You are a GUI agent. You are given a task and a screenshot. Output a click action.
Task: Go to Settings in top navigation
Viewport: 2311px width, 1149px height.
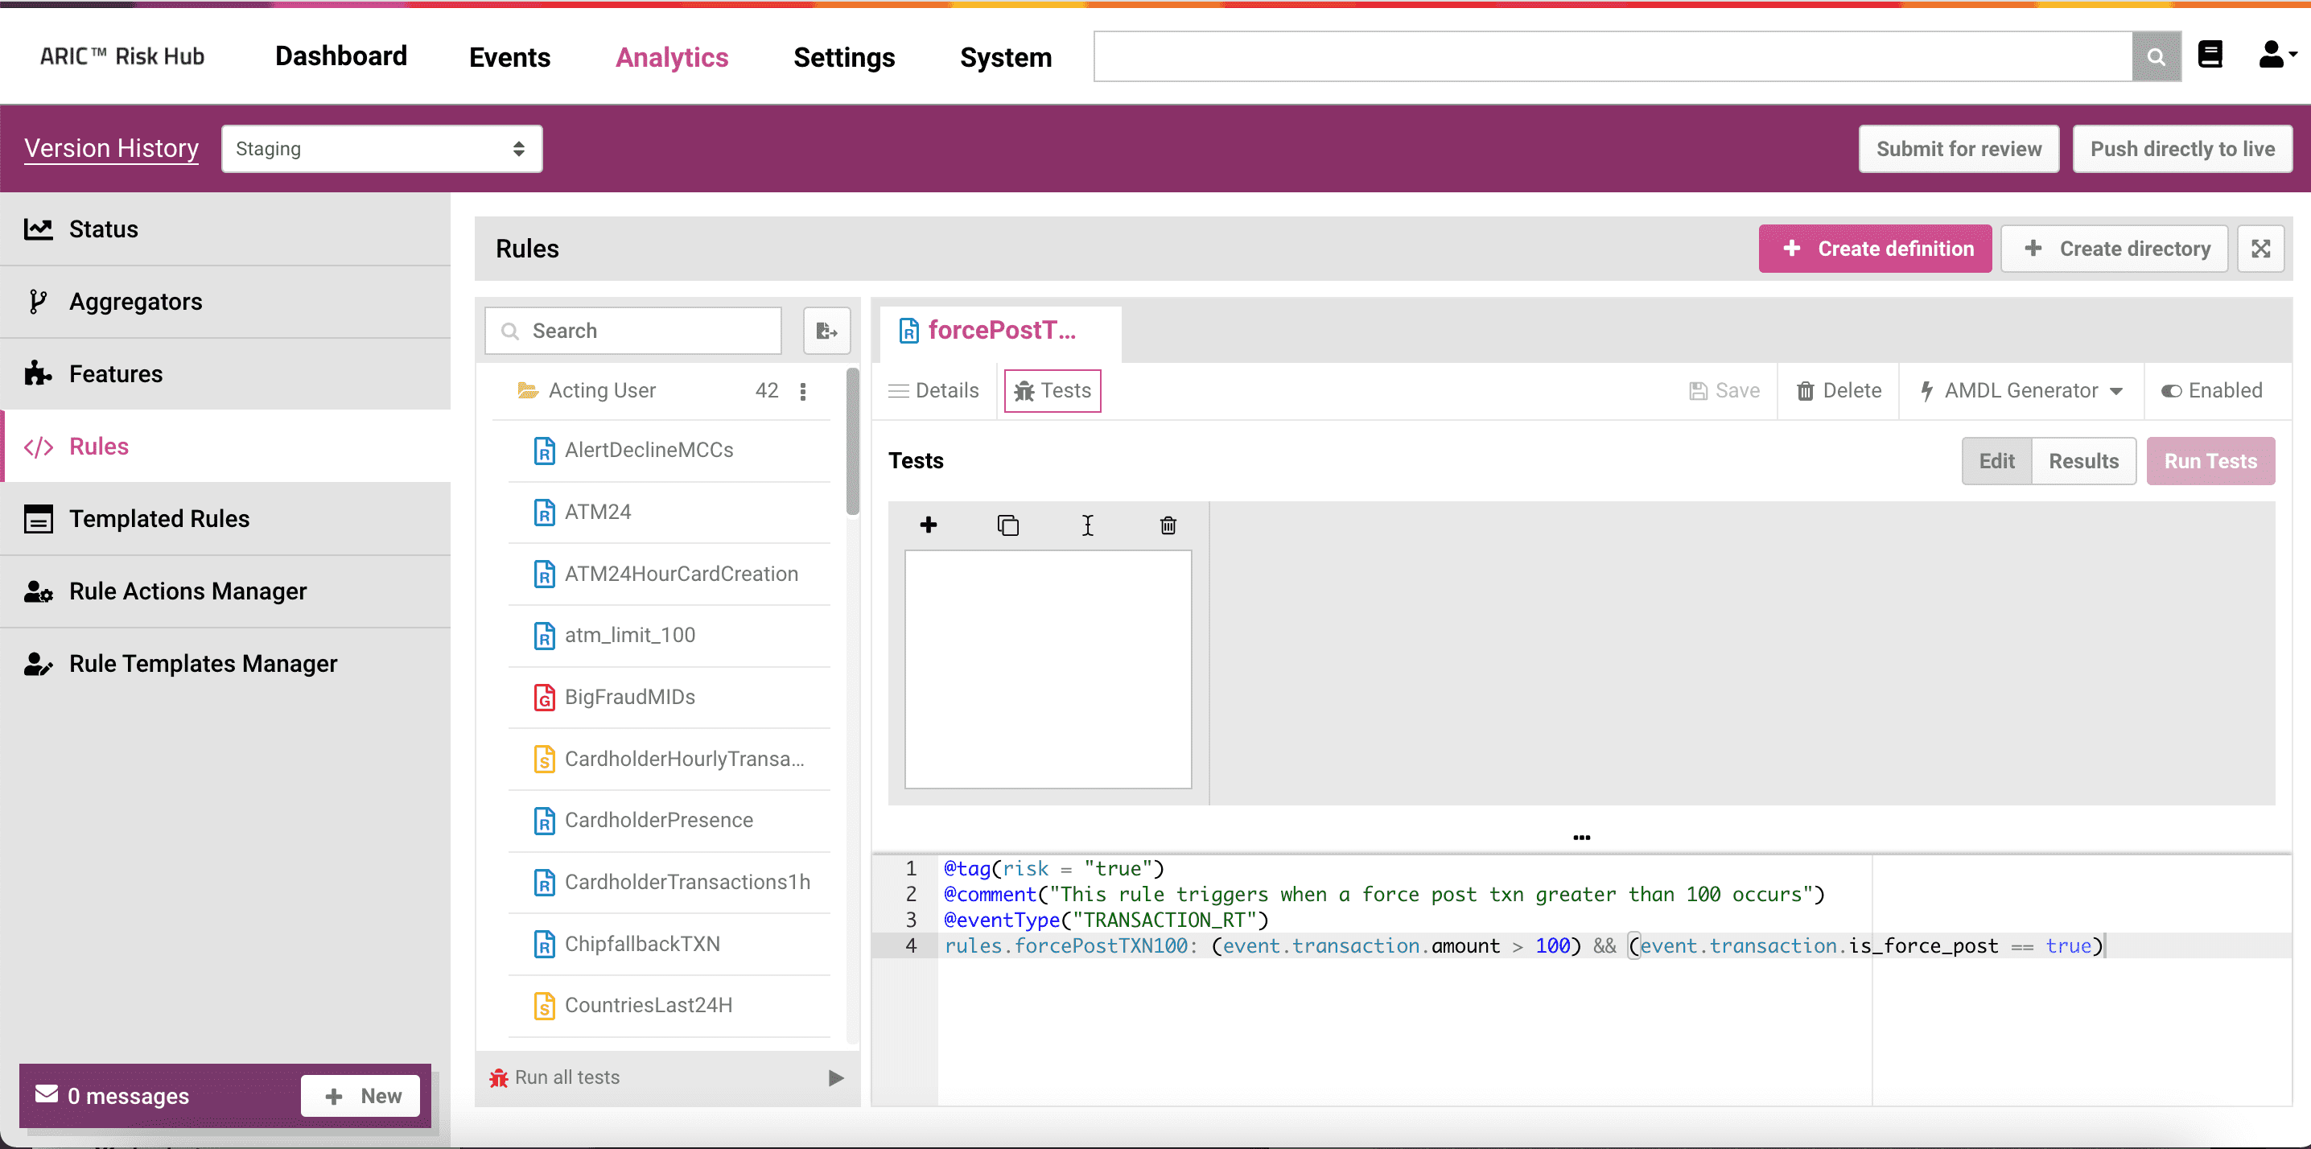pos(844,57)
